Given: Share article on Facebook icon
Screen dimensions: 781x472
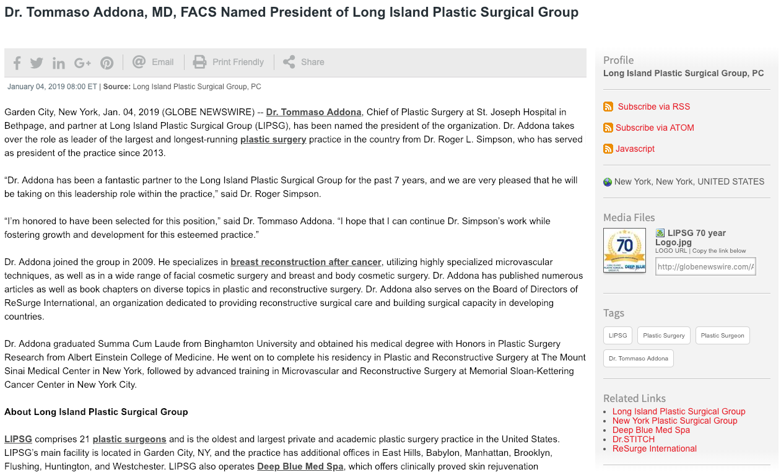Looking at the screenshot, I should (x=17, y=63).
